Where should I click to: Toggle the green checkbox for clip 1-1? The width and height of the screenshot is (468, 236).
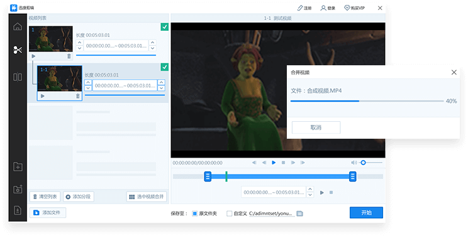(164, 67)
